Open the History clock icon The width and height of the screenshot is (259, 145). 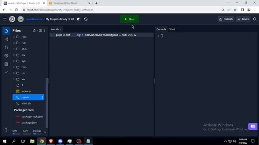86,19
